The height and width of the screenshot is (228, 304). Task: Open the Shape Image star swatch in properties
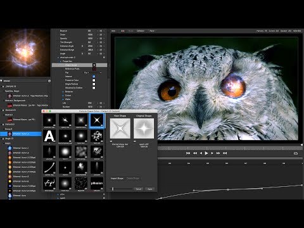pos(94,65)
